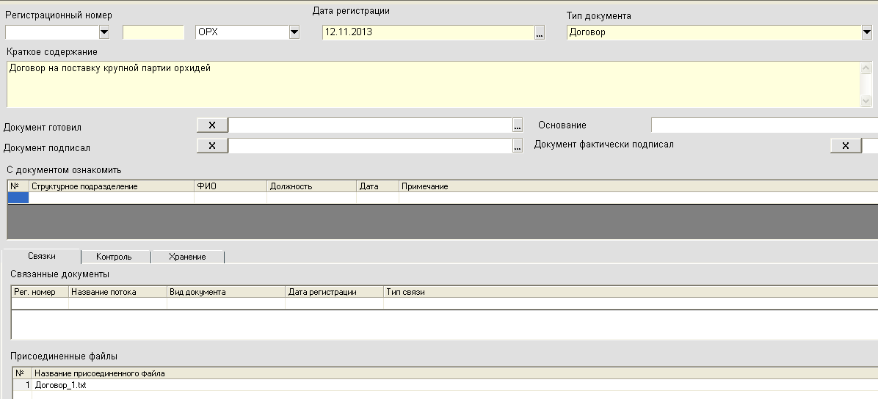Open date picker ellipsis next to 12.11.2013

point(540,32)
